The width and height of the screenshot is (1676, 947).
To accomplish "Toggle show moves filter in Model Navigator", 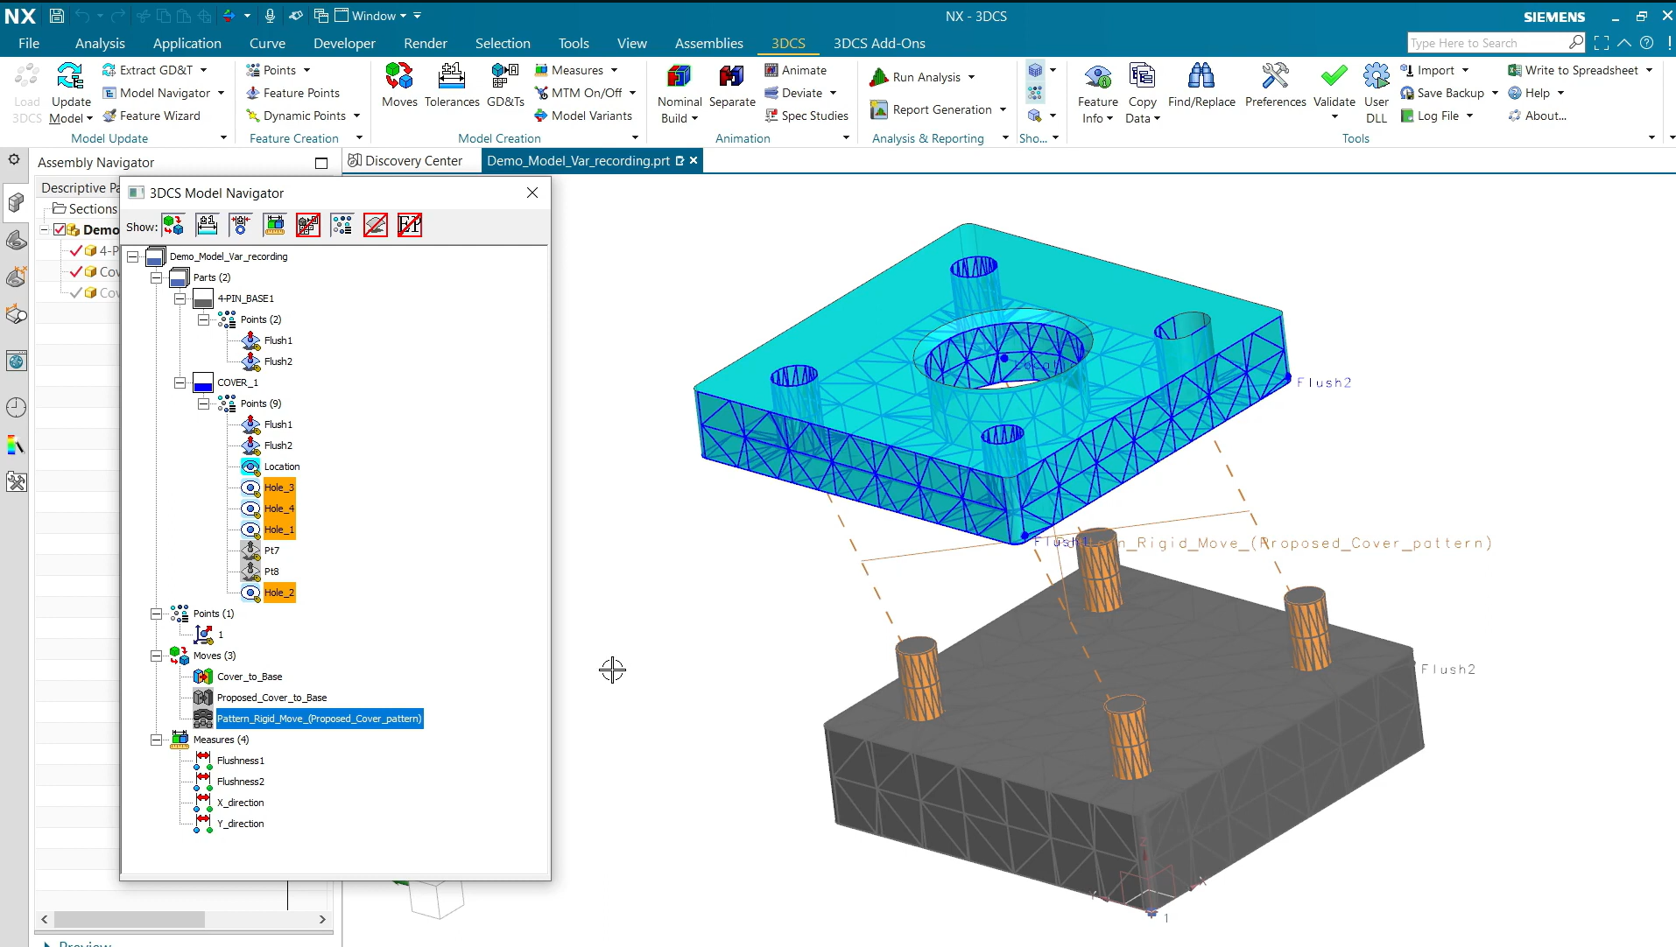I will (173, 226).
